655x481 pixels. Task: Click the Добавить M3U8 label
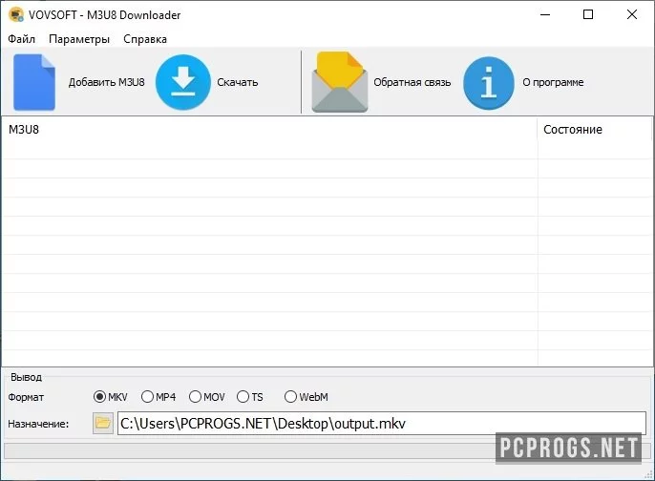click(107, 82)
